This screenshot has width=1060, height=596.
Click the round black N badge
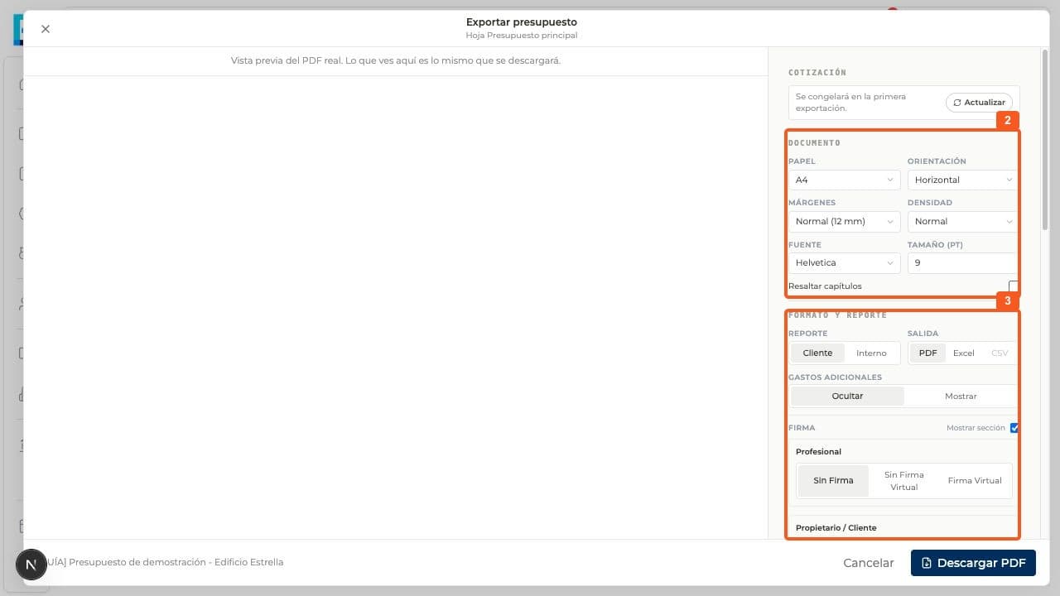[31, 565]
